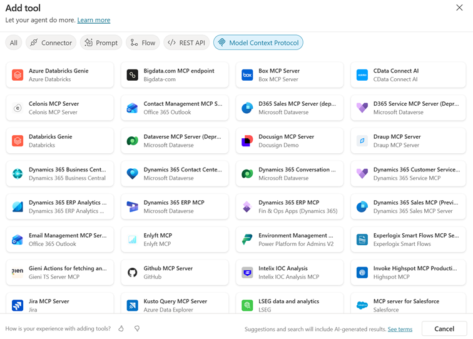The width and height of the screenshot is (473, 339).
Task: Open the Learn more link
Action: click(x=94, y=20)
